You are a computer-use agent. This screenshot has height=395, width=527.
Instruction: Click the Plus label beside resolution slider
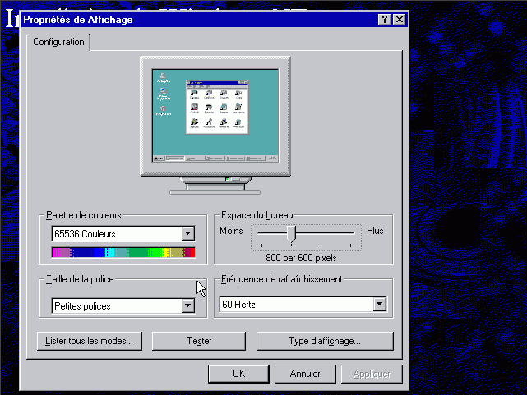click(375, 231)
